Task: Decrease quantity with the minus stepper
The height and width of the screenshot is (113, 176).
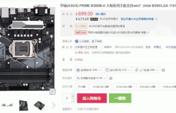Action: tap(73, 101)
